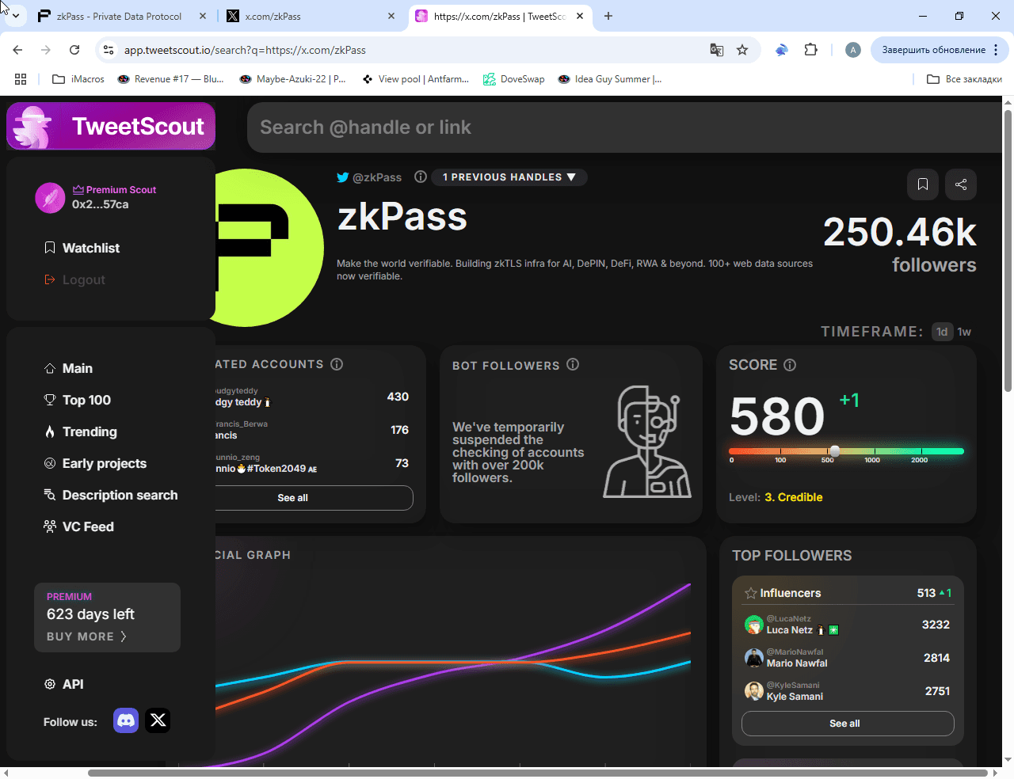The image size is (1014, 779).
Task: Open Kyle Samani follower avatar
Action: (x=754, y=691)
